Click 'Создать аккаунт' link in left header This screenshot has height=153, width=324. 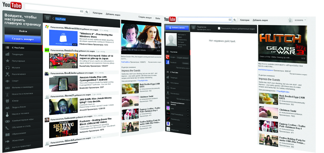145,18
